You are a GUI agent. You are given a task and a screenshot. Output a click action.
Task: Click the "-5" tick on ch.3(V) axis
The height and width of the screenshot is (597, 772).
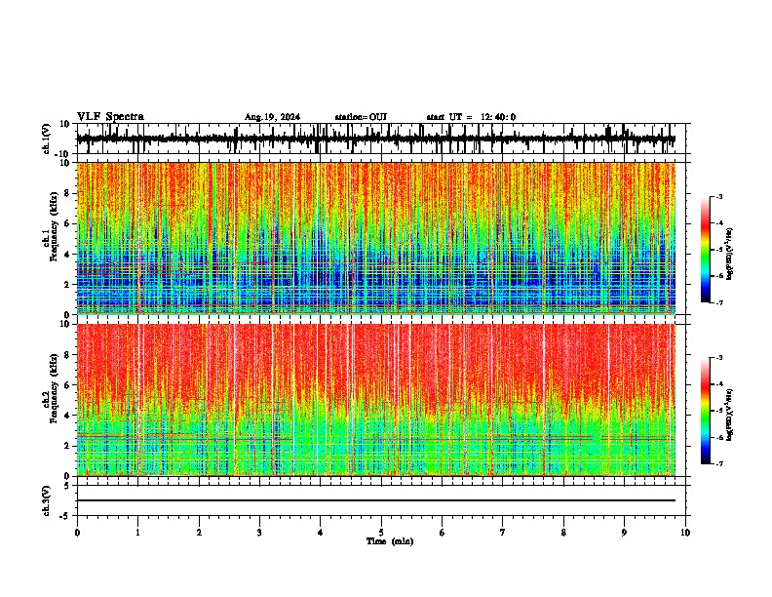pyautogui.click(x=66, y=516)
